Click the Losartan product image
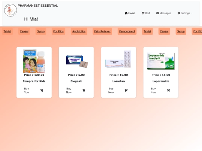202x151 pixels. point(118,59)
